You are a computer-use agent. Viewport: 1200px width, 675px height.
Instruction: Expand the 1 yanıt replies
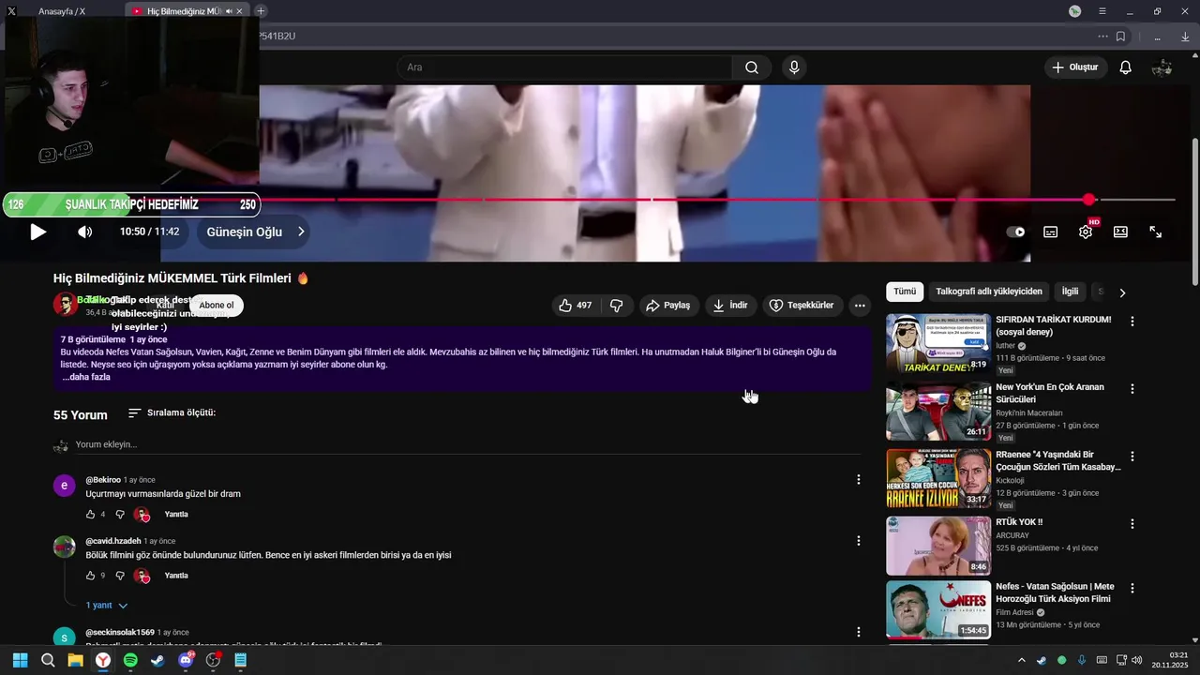click(106, 606)
